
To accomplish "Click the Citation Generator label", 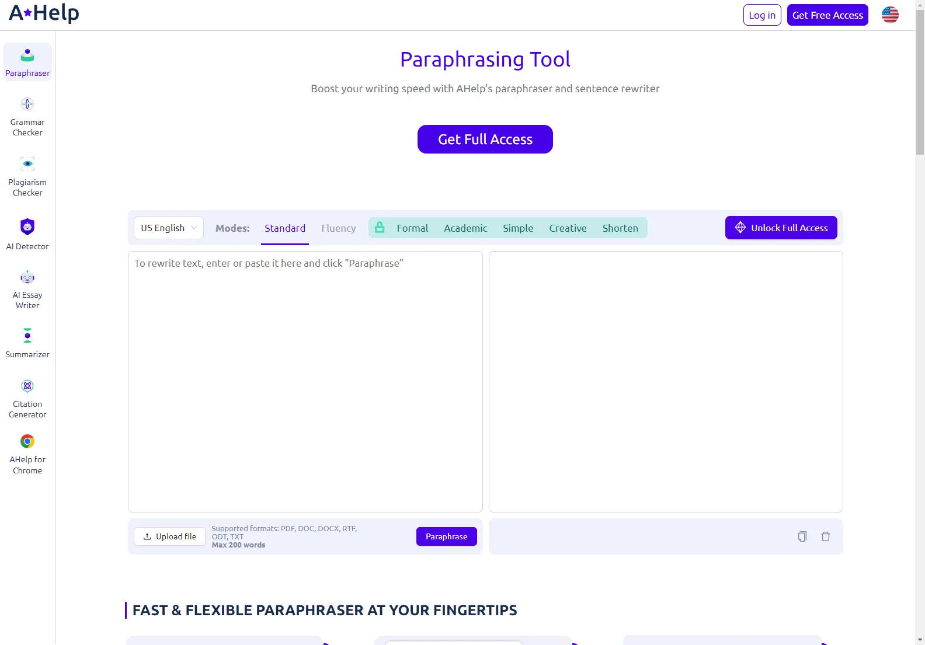I will [27, 409].
